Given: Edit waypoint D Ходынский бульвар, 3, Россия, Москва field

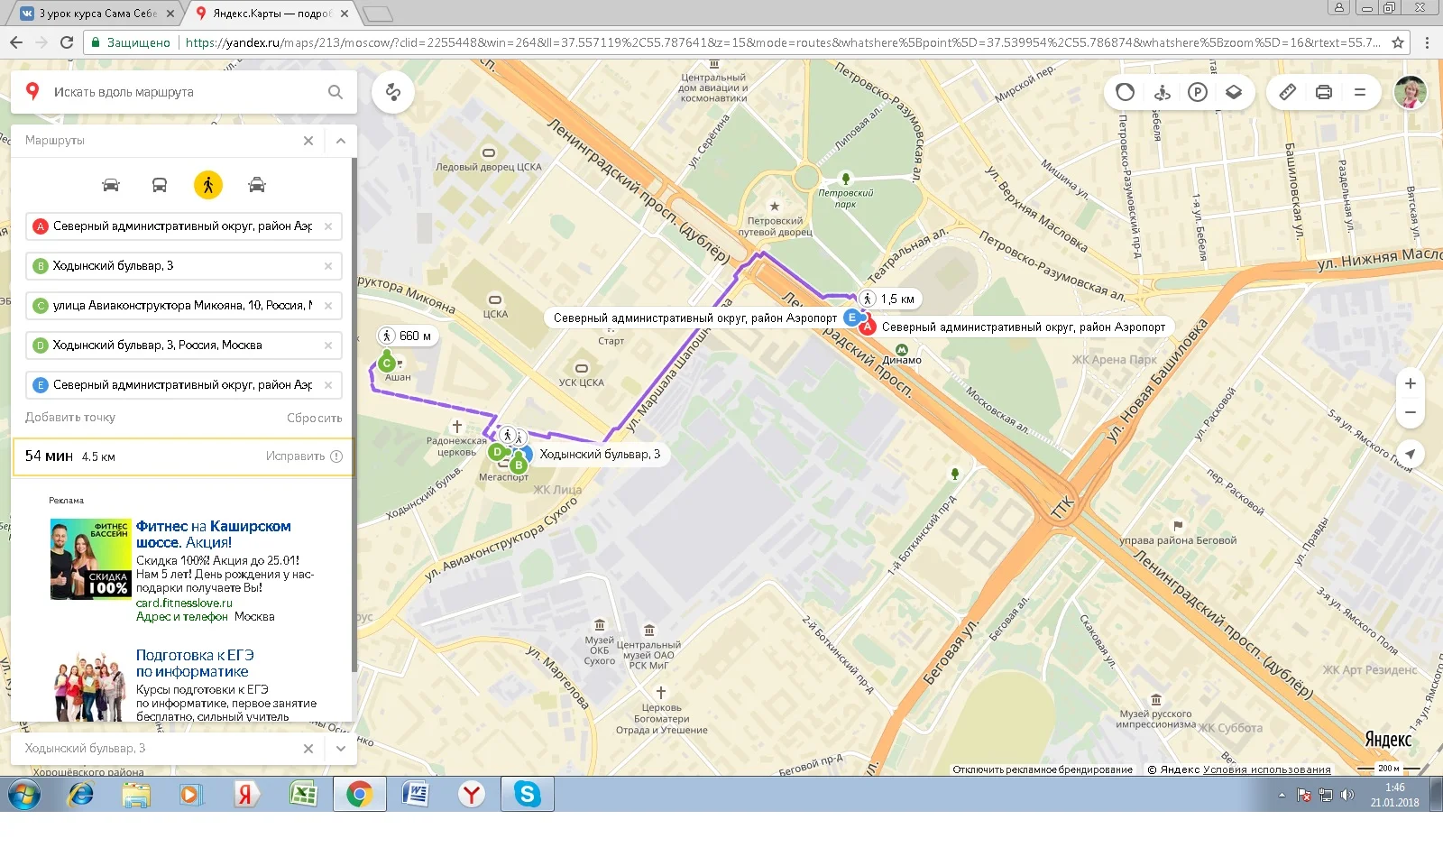Looking at the screenshot, I should pyautogui.click(x=183, y=345).
